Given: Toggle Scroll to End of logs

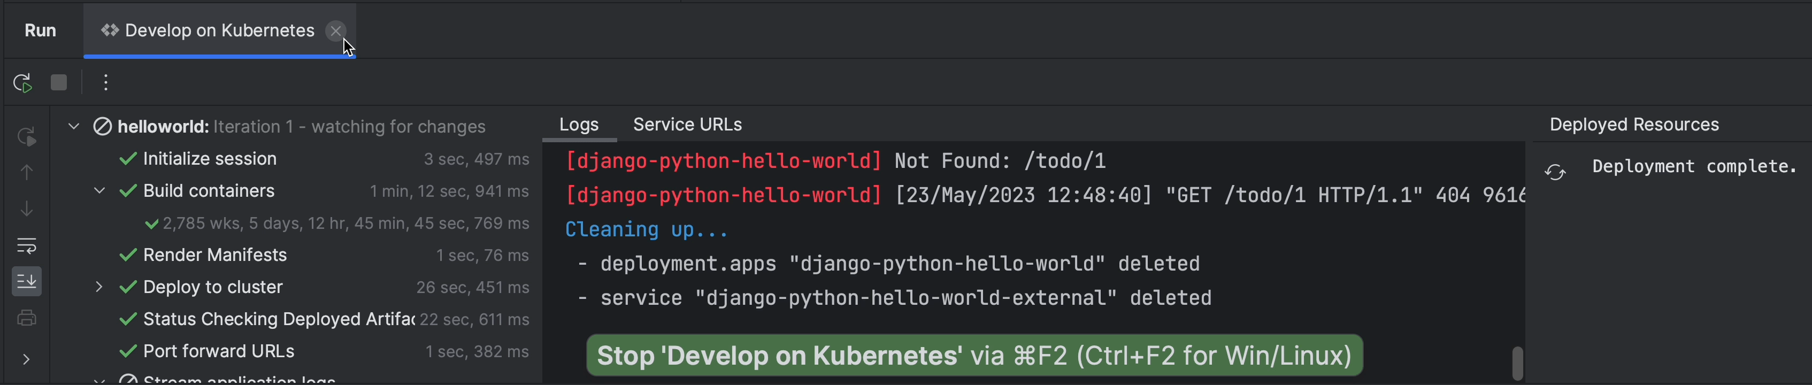Looking at the screenshot, I should (27, 282).
